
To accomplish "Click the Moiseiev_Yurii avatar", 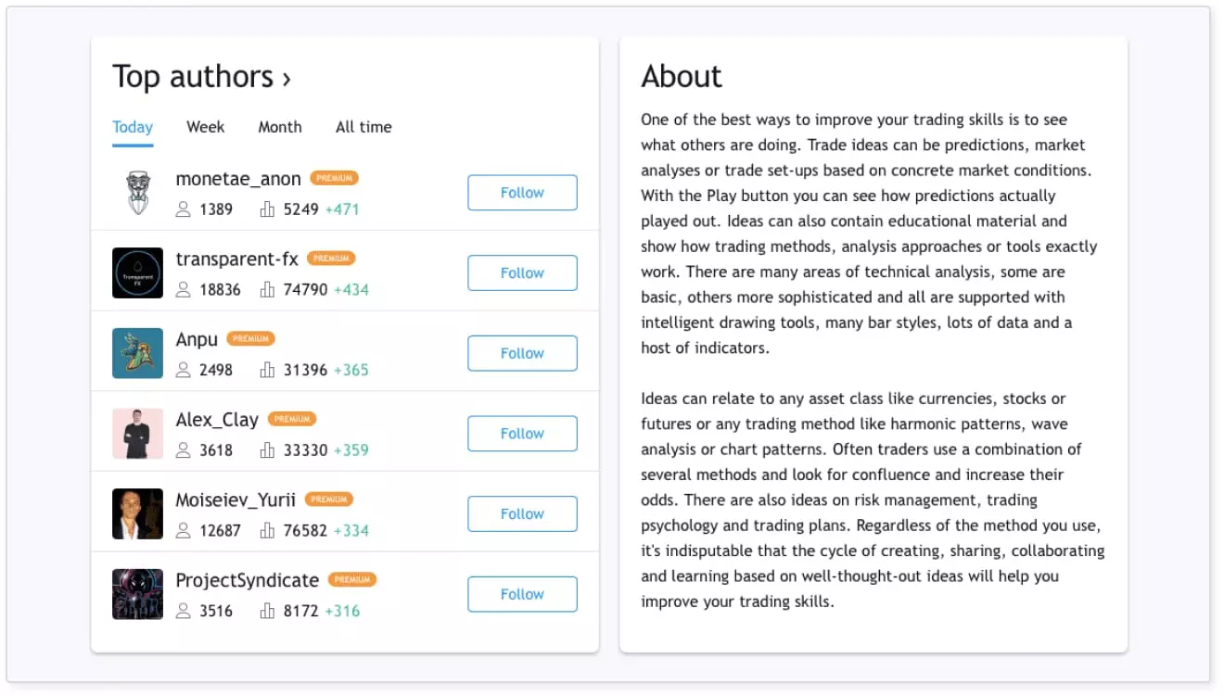I will 137,513.
